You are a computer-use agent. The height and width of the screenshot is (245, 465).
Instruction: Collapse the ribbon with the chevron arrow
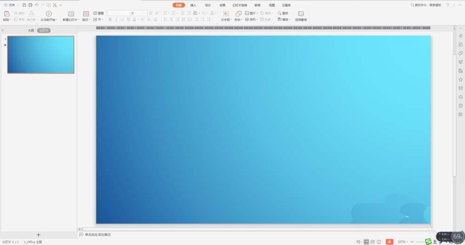(460, 5)
